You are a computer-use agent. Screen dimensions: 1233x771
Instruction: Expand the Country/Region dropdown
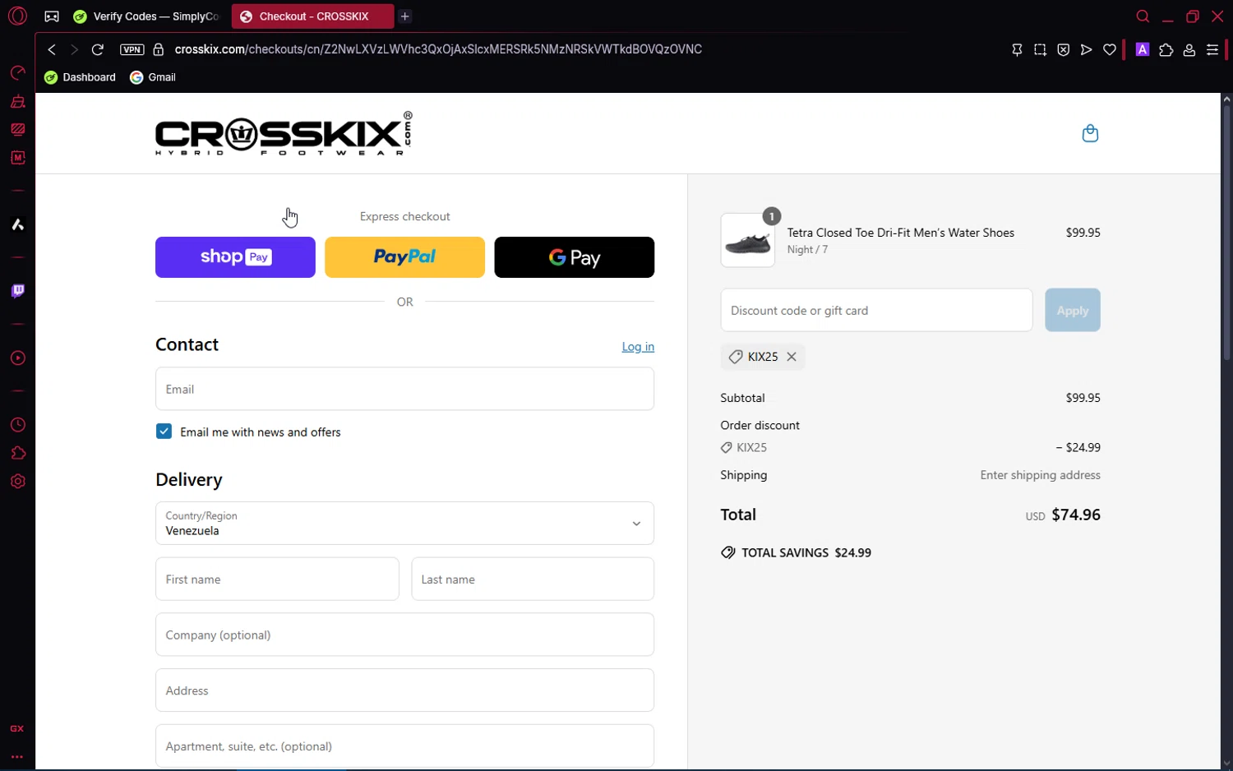tap(404, 524)
